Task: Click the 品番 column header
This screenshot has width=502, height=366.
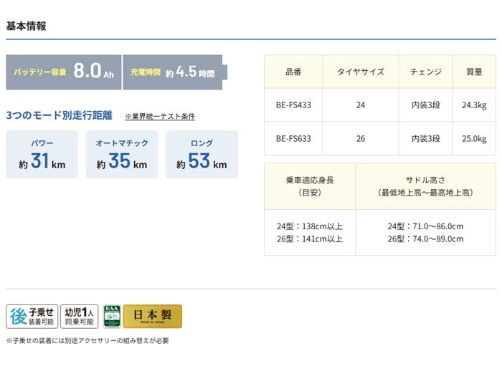Action: (293, 72)
